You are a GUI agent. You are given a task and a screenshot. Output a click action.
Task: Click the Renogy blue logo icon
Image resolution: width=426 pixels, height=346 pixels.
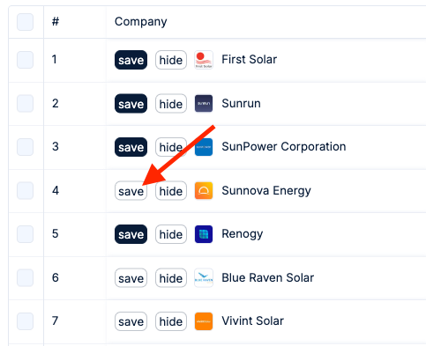(204, 234)
